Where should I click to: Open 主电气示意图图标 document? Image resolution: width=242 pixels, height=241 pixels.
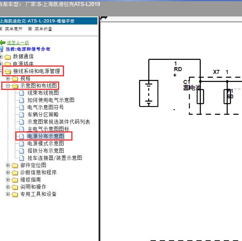tap(48, 129)
